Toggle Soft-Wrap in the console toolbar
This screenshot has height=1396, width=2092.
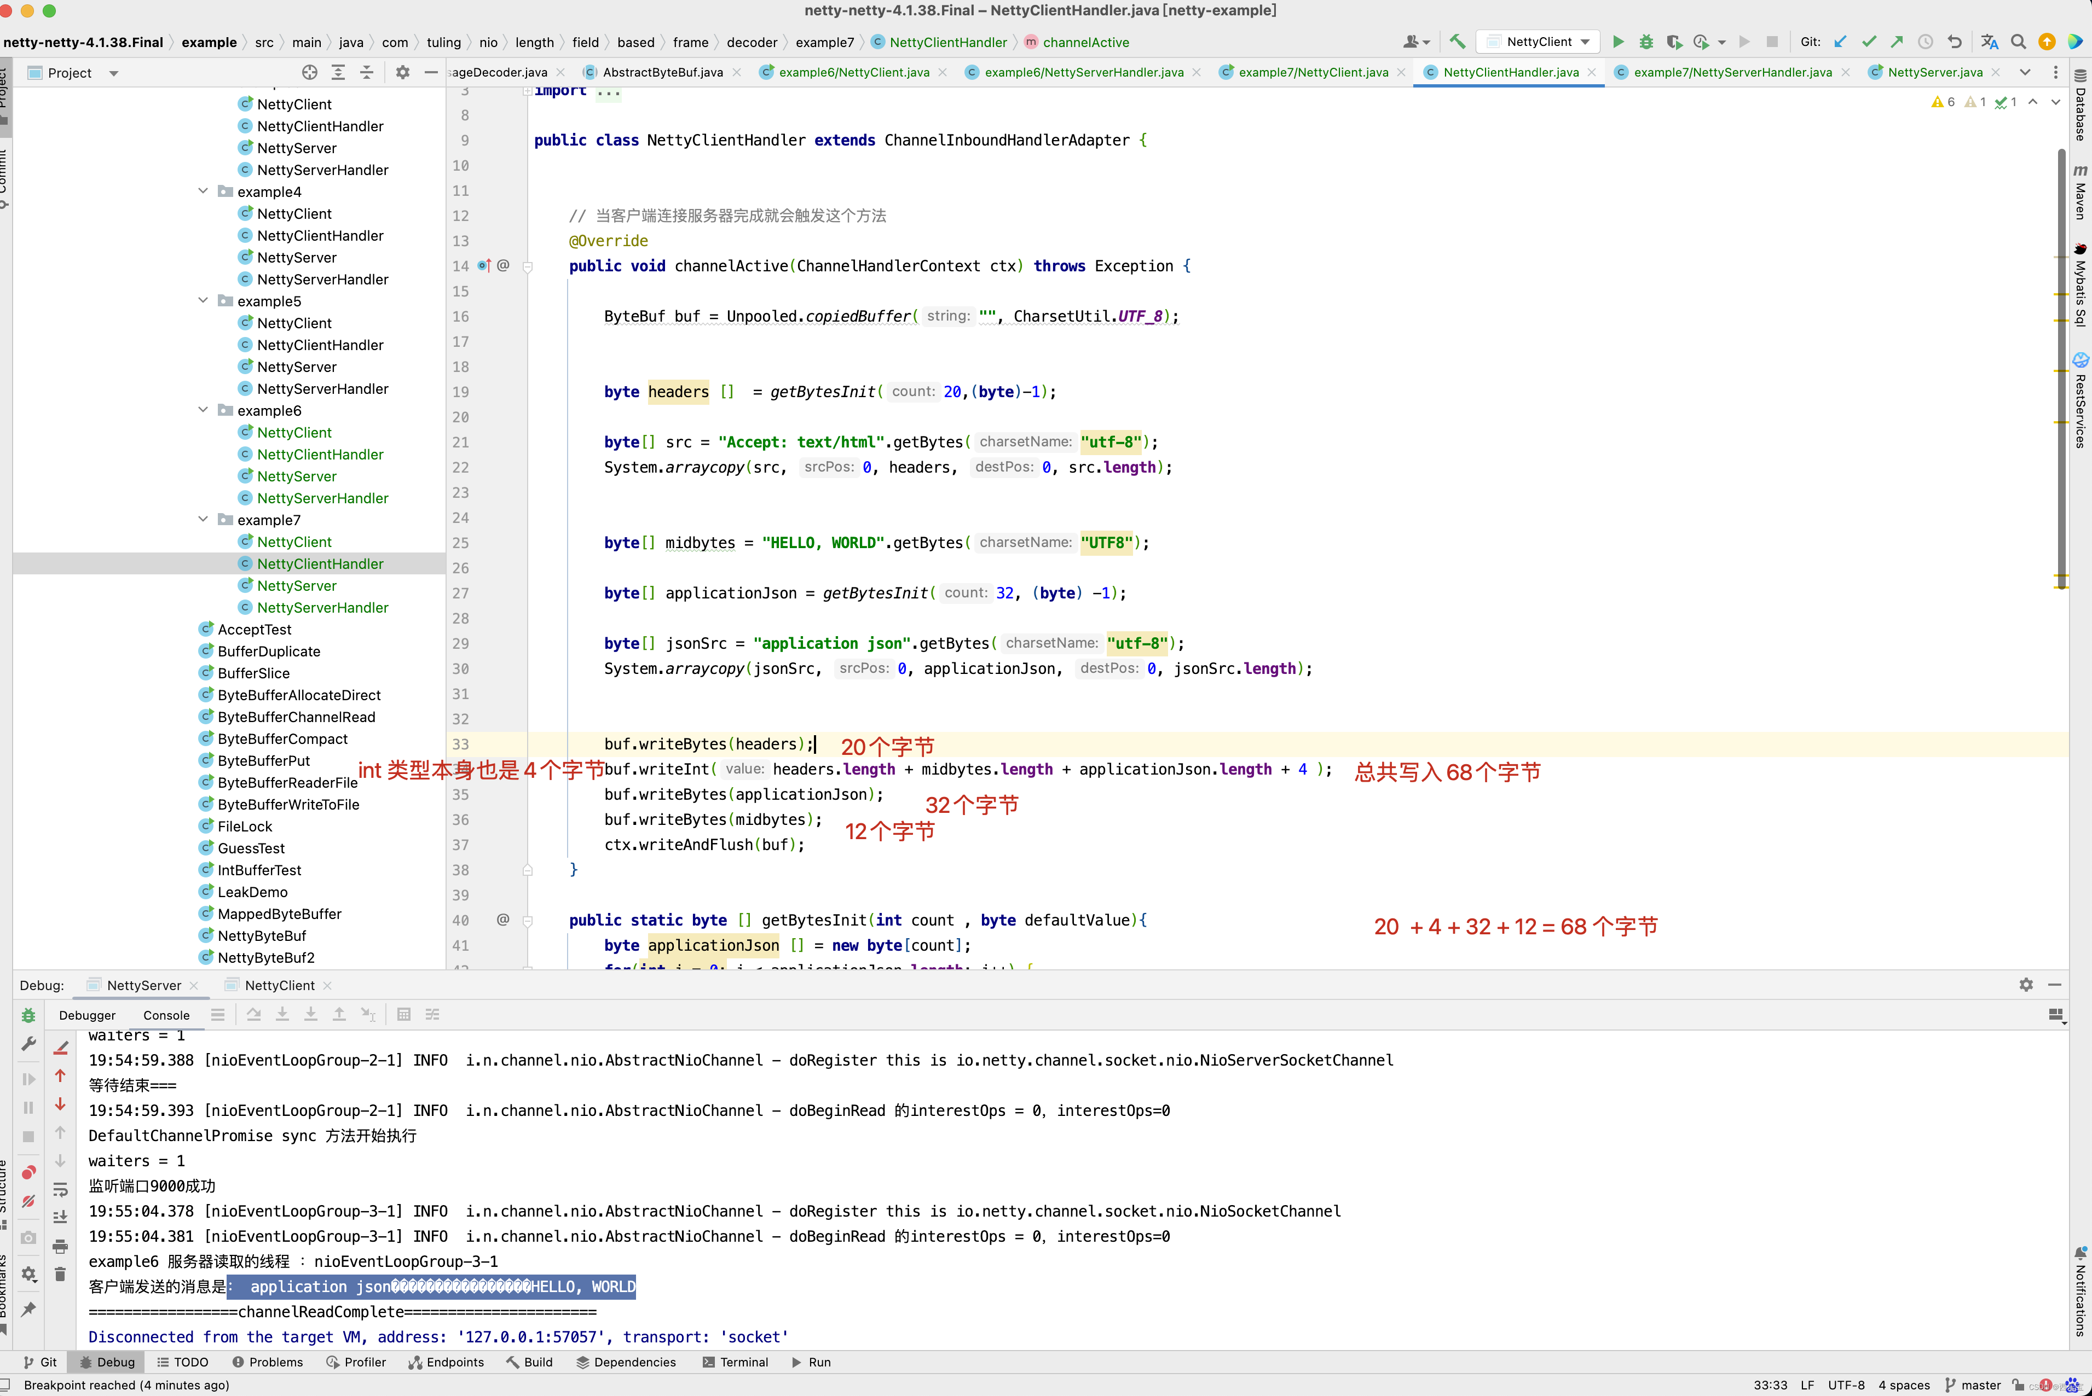pyautogui.click(x=61, y=1189)
